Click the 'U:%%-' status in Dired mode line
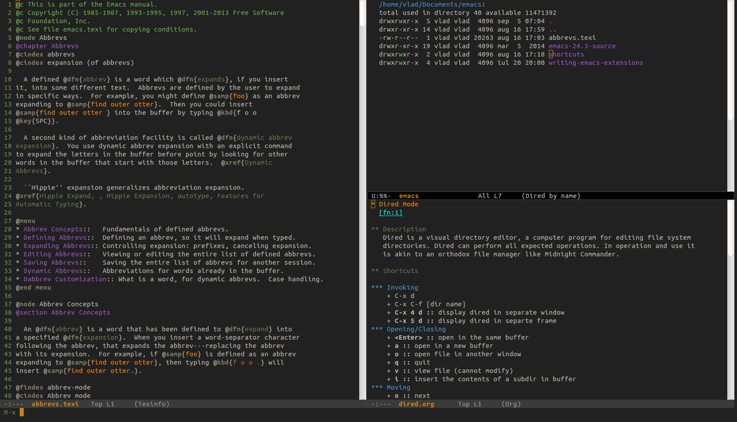Screen dimensions: 737x422 [381, 196]
